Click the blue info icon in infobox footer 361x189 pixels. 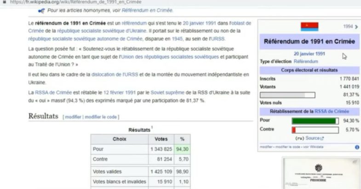(357, 147)
